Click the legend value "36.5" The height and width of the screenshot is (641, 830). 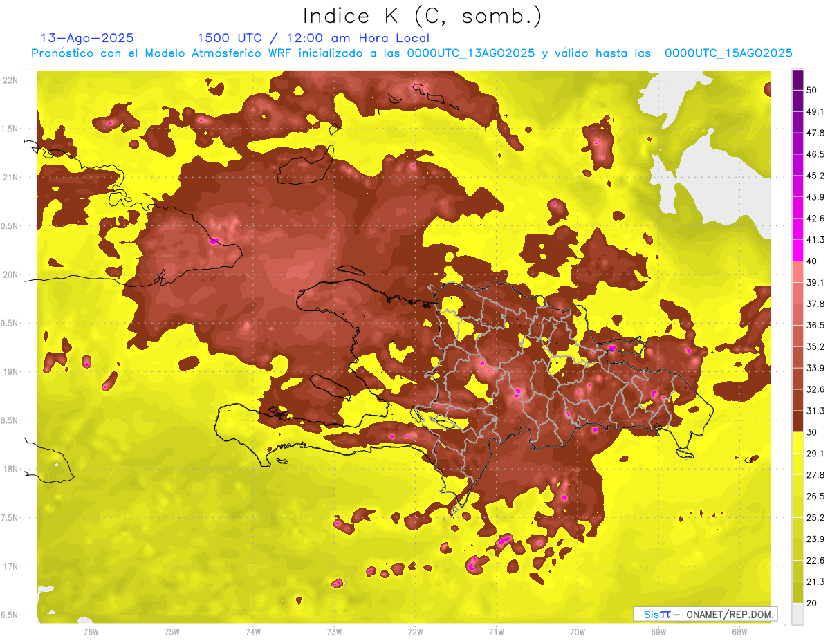coord(815,325)
